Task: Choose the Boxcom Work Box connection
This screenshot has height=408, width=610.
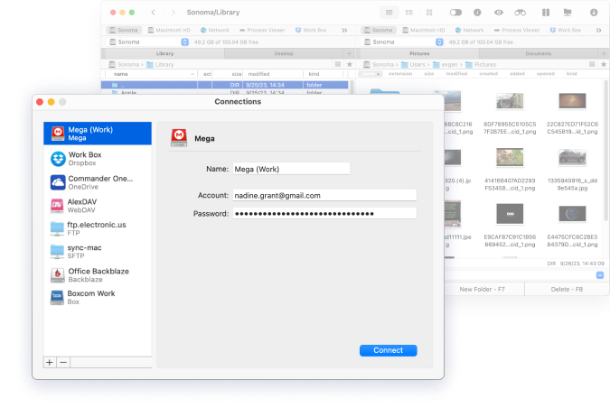Action: pos(90,298)
